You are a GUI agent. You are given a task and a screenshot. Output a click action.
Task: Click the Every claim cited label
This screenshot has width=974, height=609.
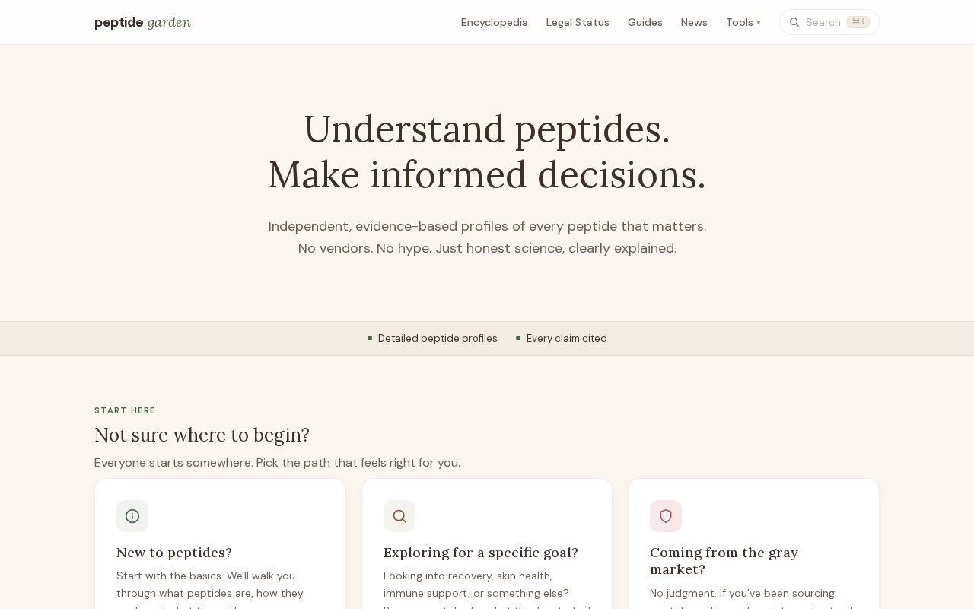click(x=567, y=338)
